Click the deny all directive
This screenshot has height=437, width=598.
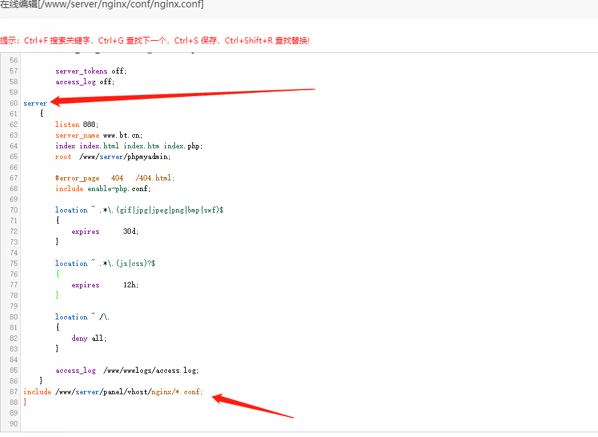click(x=88, y=338)
